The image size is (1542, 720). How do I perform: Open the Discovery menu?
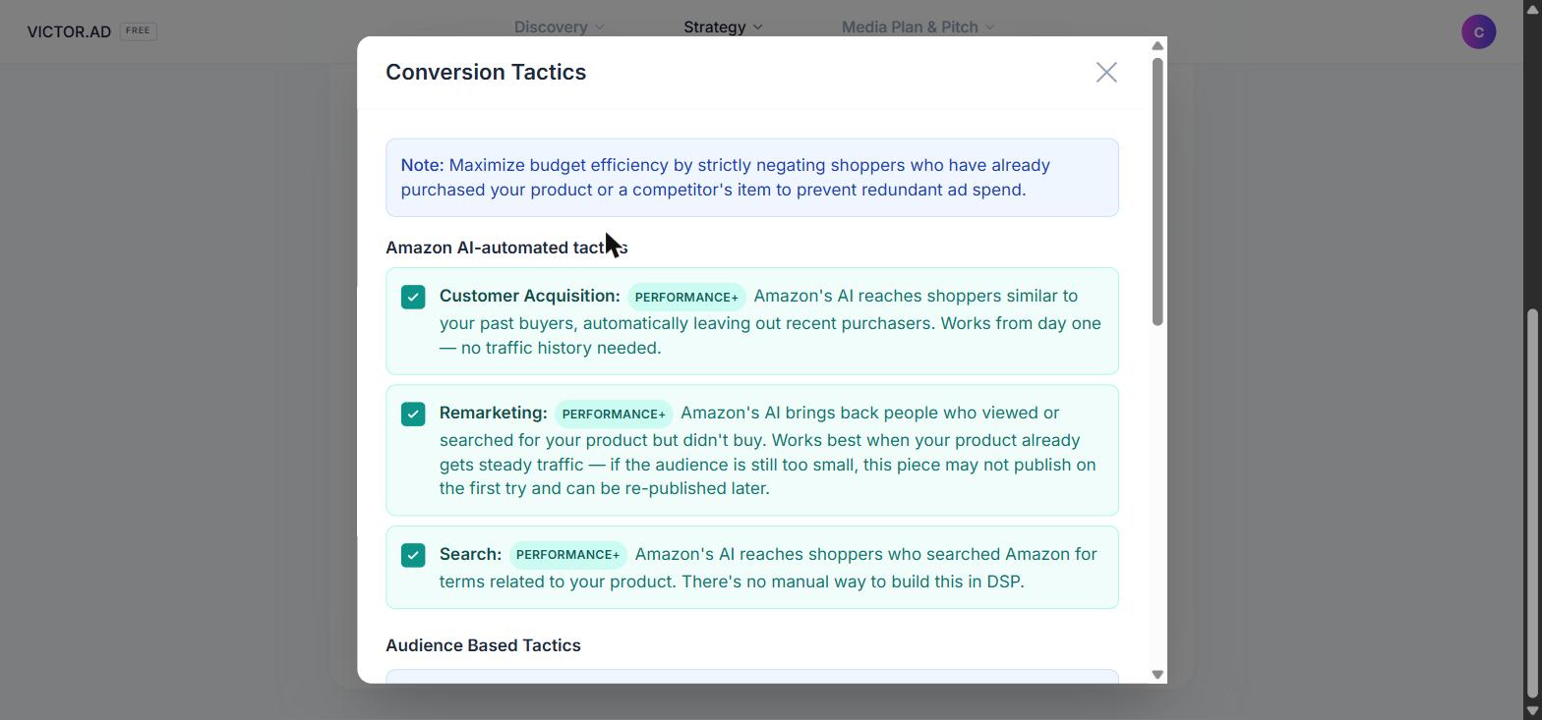pos(559,27)
